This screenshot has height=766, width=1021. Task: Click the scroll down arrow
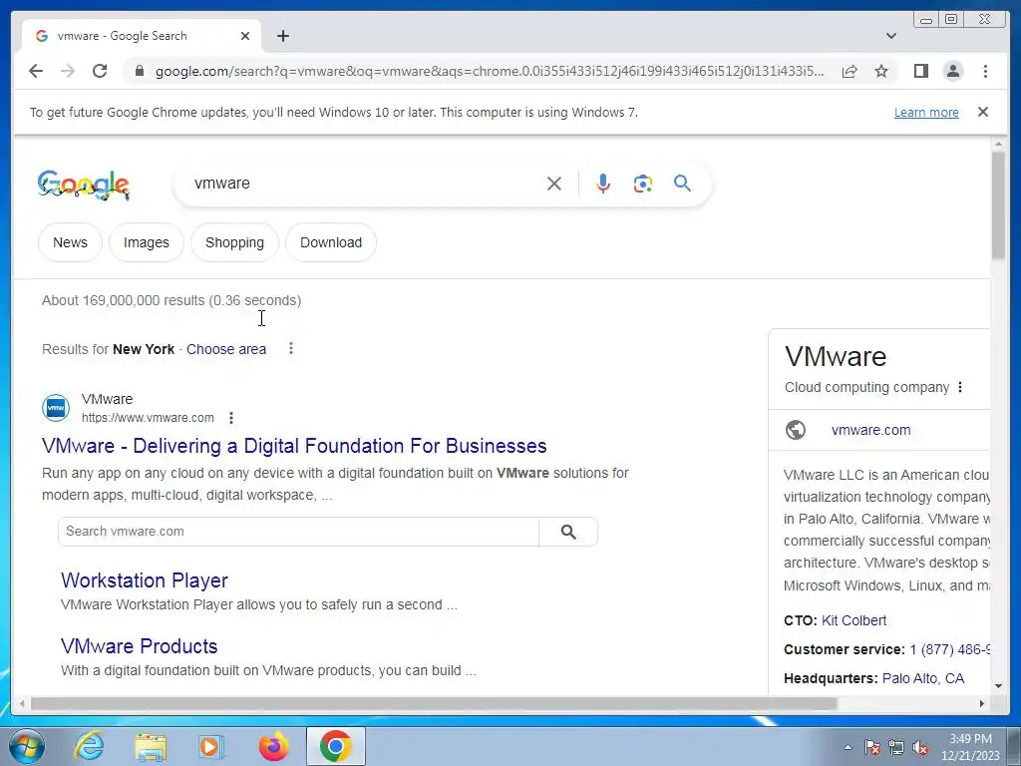[998, 686]
